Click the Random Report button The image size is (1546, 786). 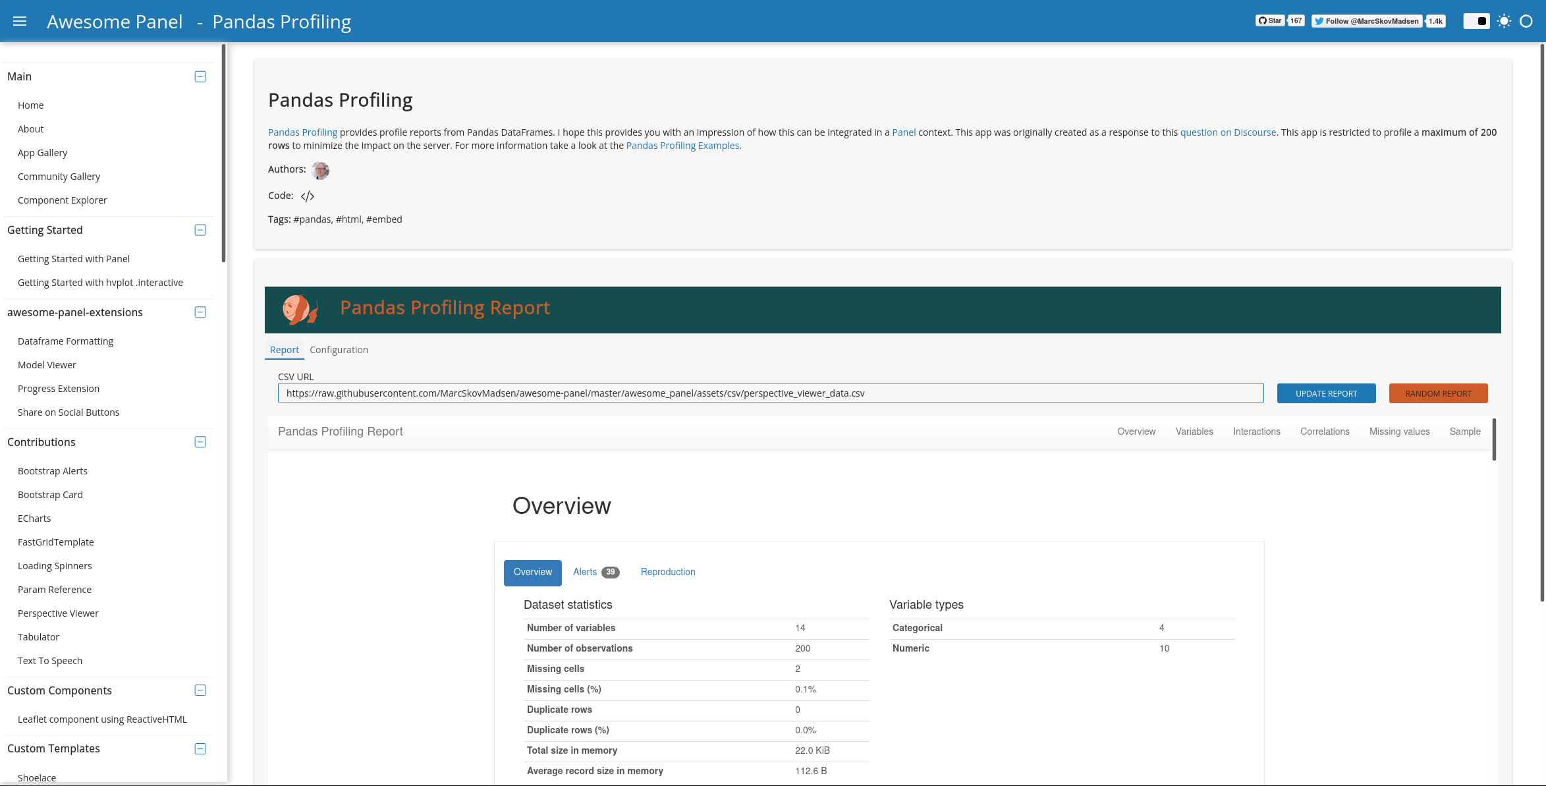click(x=1438, y=393)
